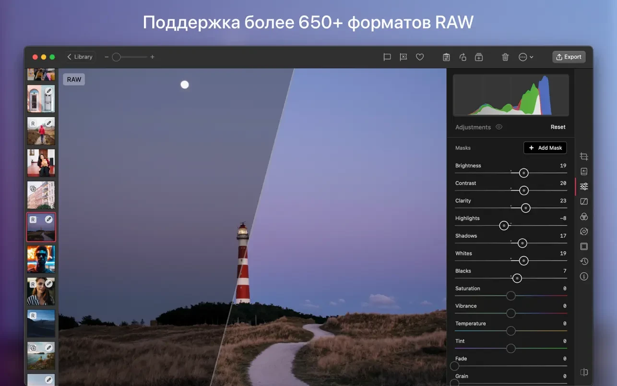This screenshot has width=617, height=386.
Task: Click the Shadows slider handle
Action: (522, 243)
